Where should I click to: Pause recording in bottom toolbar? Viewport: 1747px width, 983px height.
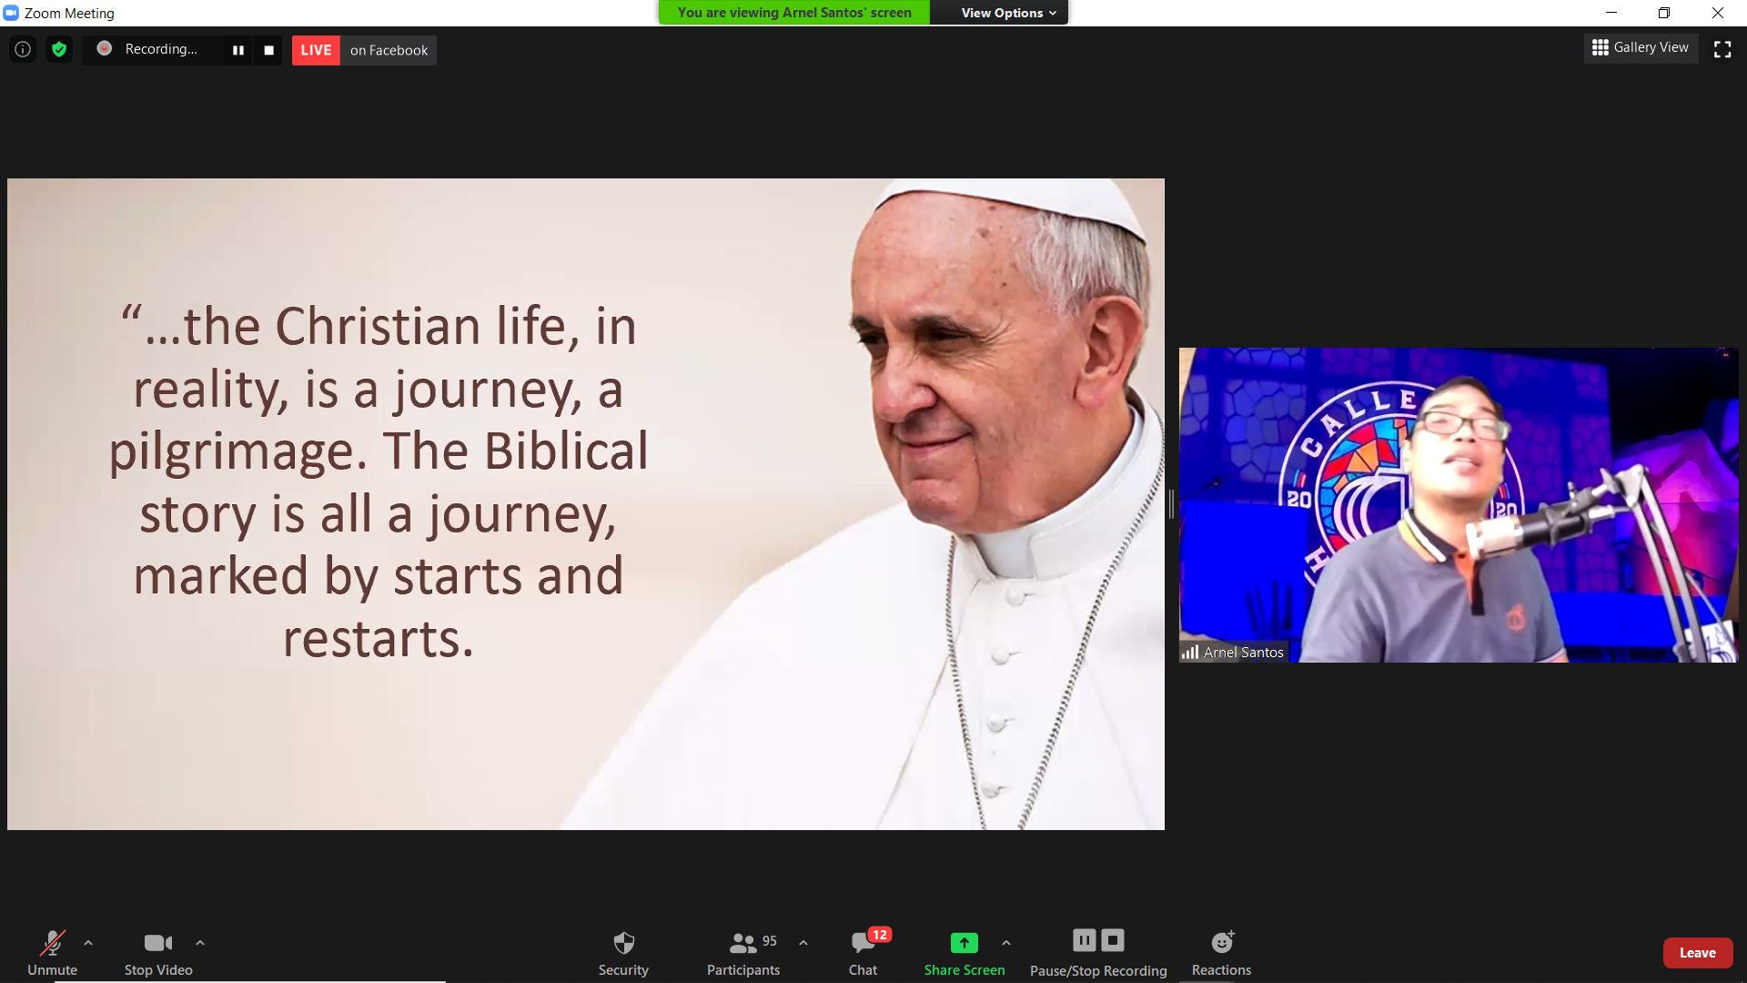coord(1085,940)
